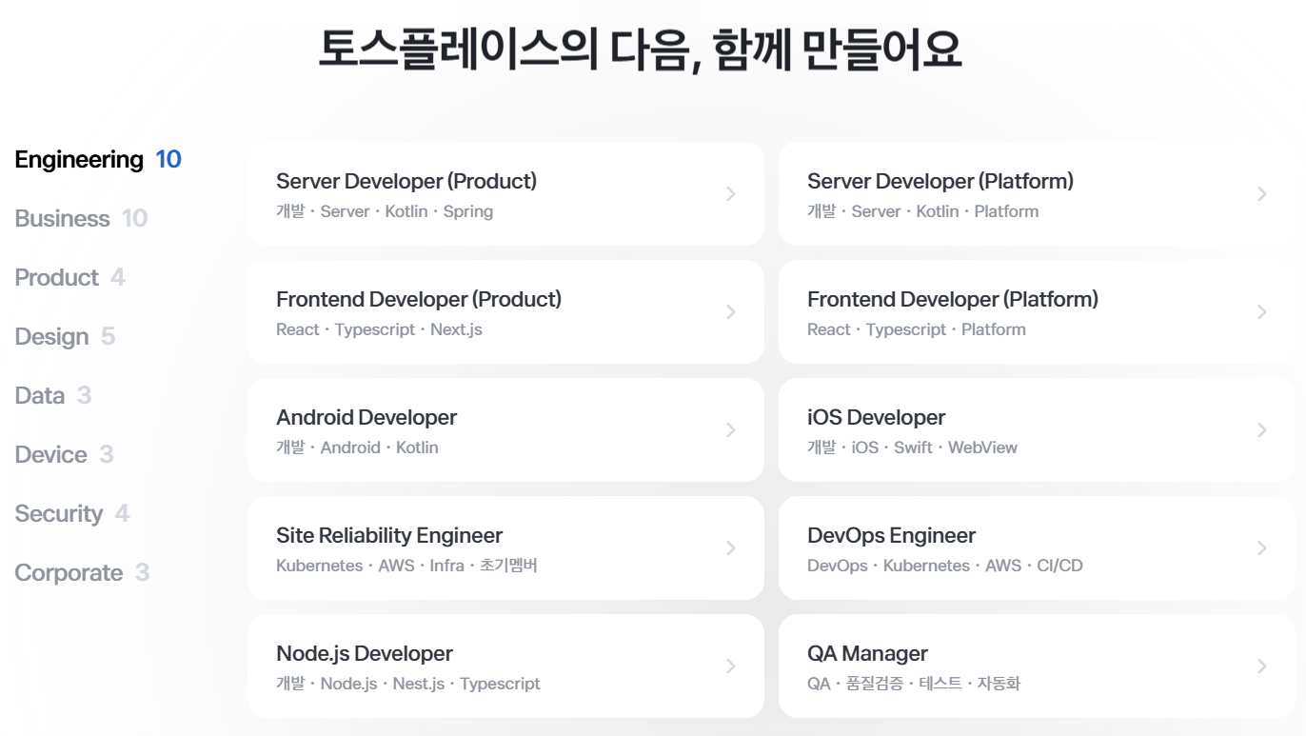Open the DevOps Engineer job title
The width and height of the screenshot is (1306, 736).
tap(892, 535)
